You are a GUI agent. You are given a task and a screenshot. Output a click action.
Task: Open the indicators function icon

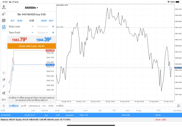click(4, 86)
